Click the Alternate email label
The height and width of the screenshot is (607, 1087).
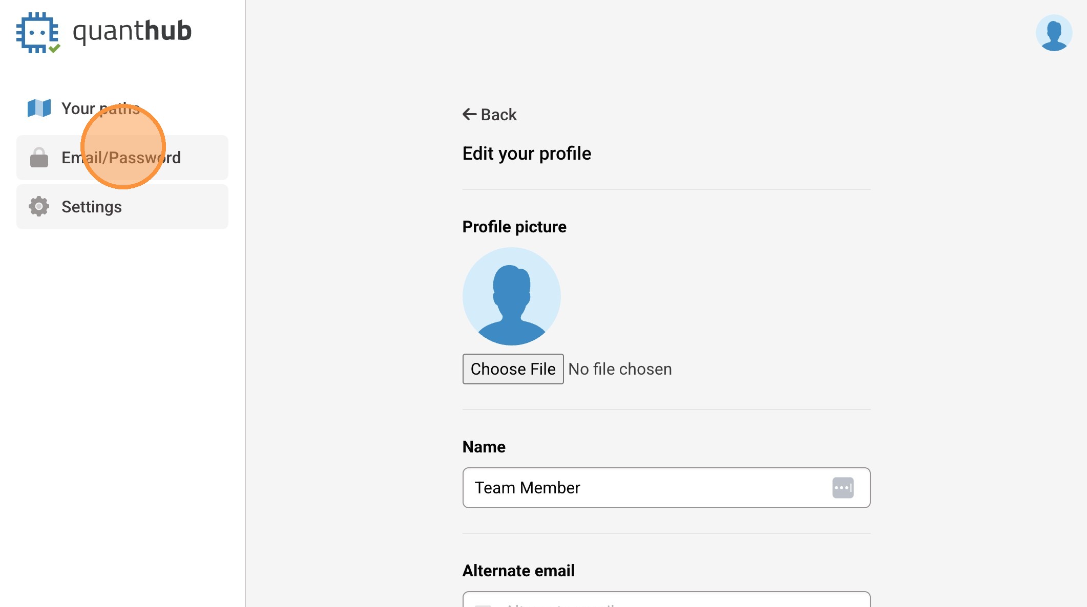(x=518, y=571)
